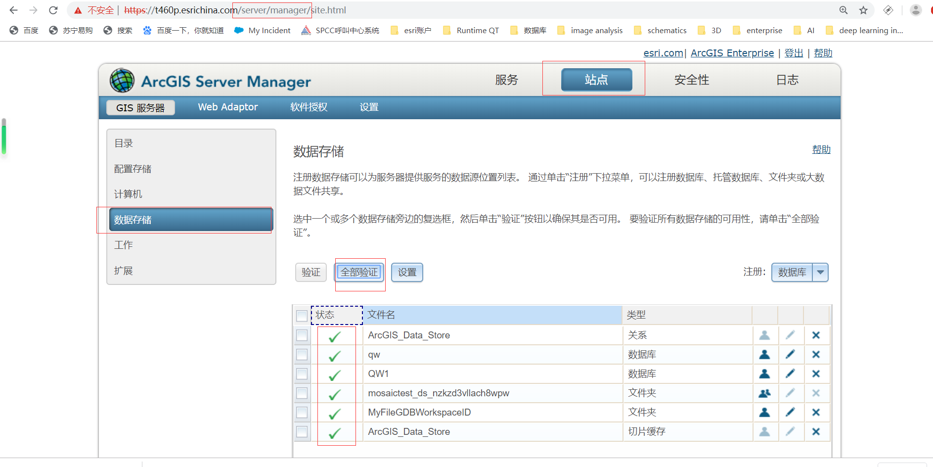Image resolution: width=933 pixels, height=467 pixels.
Task: Toggle the select-all checkbox in table header
Action: point(301,315)
